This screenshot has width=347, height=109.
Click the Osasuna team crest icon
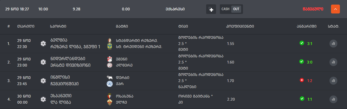pos(110,96)
